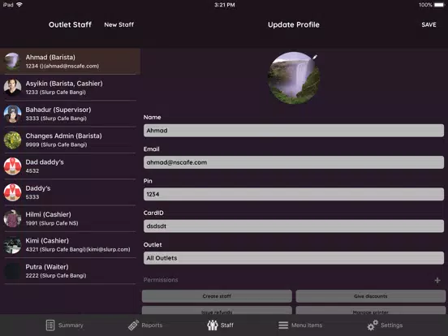Select staff row 'Kimi (Cashier)'
Viewport: 448px width, 336px height.
pyautogui.click(x=70, y=245)
